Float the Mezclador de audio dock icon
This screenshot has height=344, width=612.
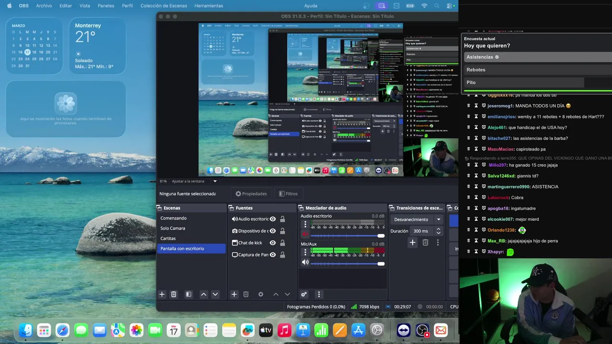point(301,208)
